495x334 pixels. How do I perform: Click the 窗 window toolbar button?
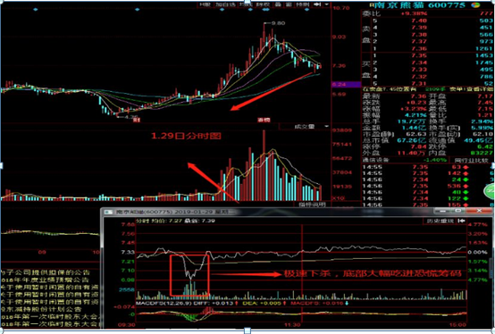[x=289, y=4]
